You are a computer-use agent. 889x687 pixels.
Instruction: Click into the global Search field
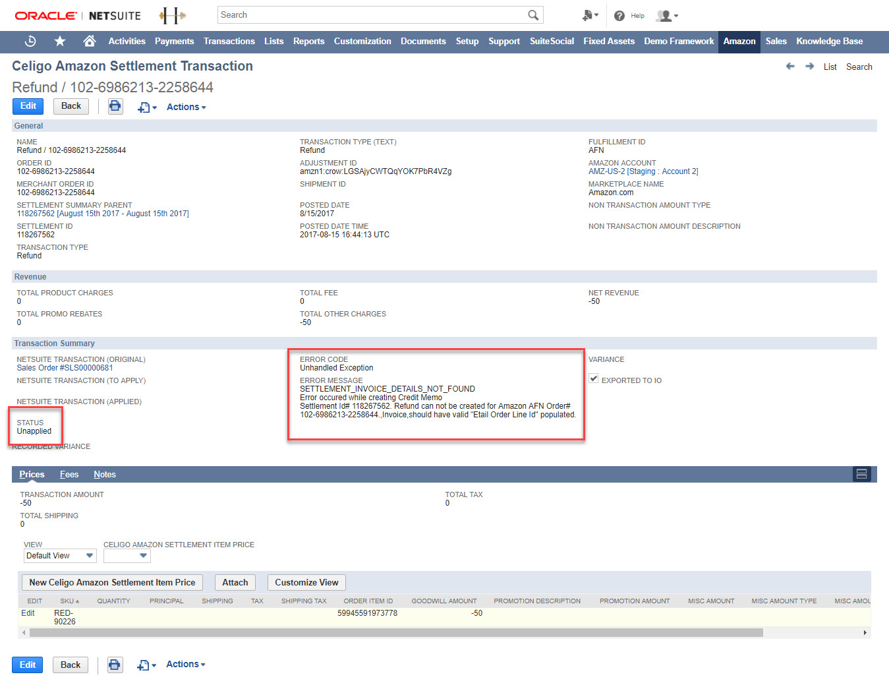pyautogui.click(x=372, y=15)
